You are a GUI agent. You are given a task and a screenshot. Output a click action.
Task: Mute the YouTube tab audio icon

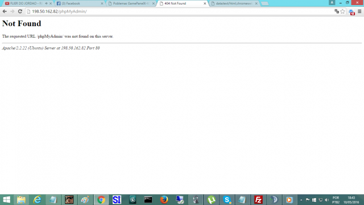(x=47, y=3)
